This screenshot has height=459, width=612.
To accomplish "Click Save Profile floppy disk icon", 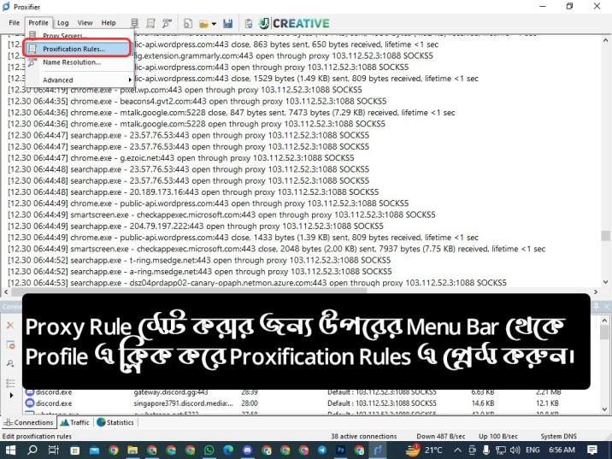I will tap(228, 23).
